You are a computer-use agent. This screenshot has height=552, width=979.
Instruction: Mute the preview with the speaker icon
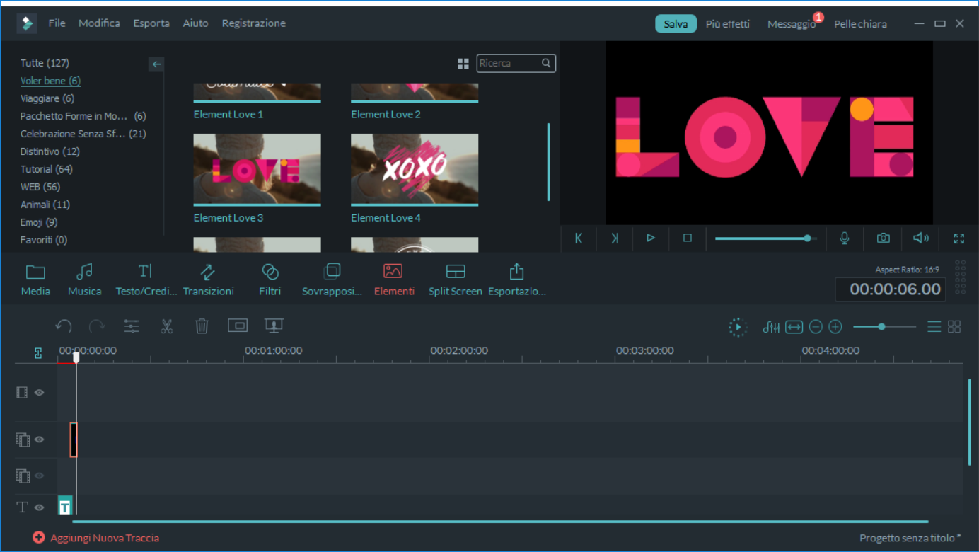921,238
